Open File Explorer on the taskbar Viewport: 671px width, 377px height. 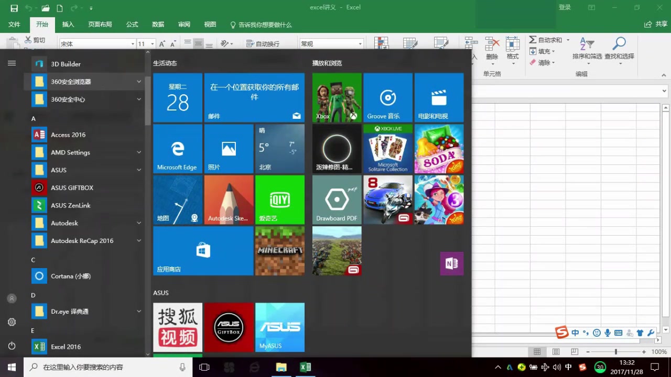tap(282, 368)
